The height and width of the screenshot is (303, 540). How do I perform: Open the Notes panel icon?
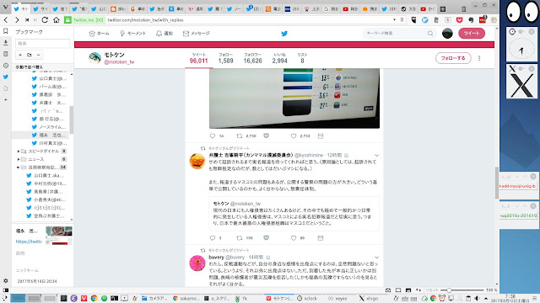6,54
